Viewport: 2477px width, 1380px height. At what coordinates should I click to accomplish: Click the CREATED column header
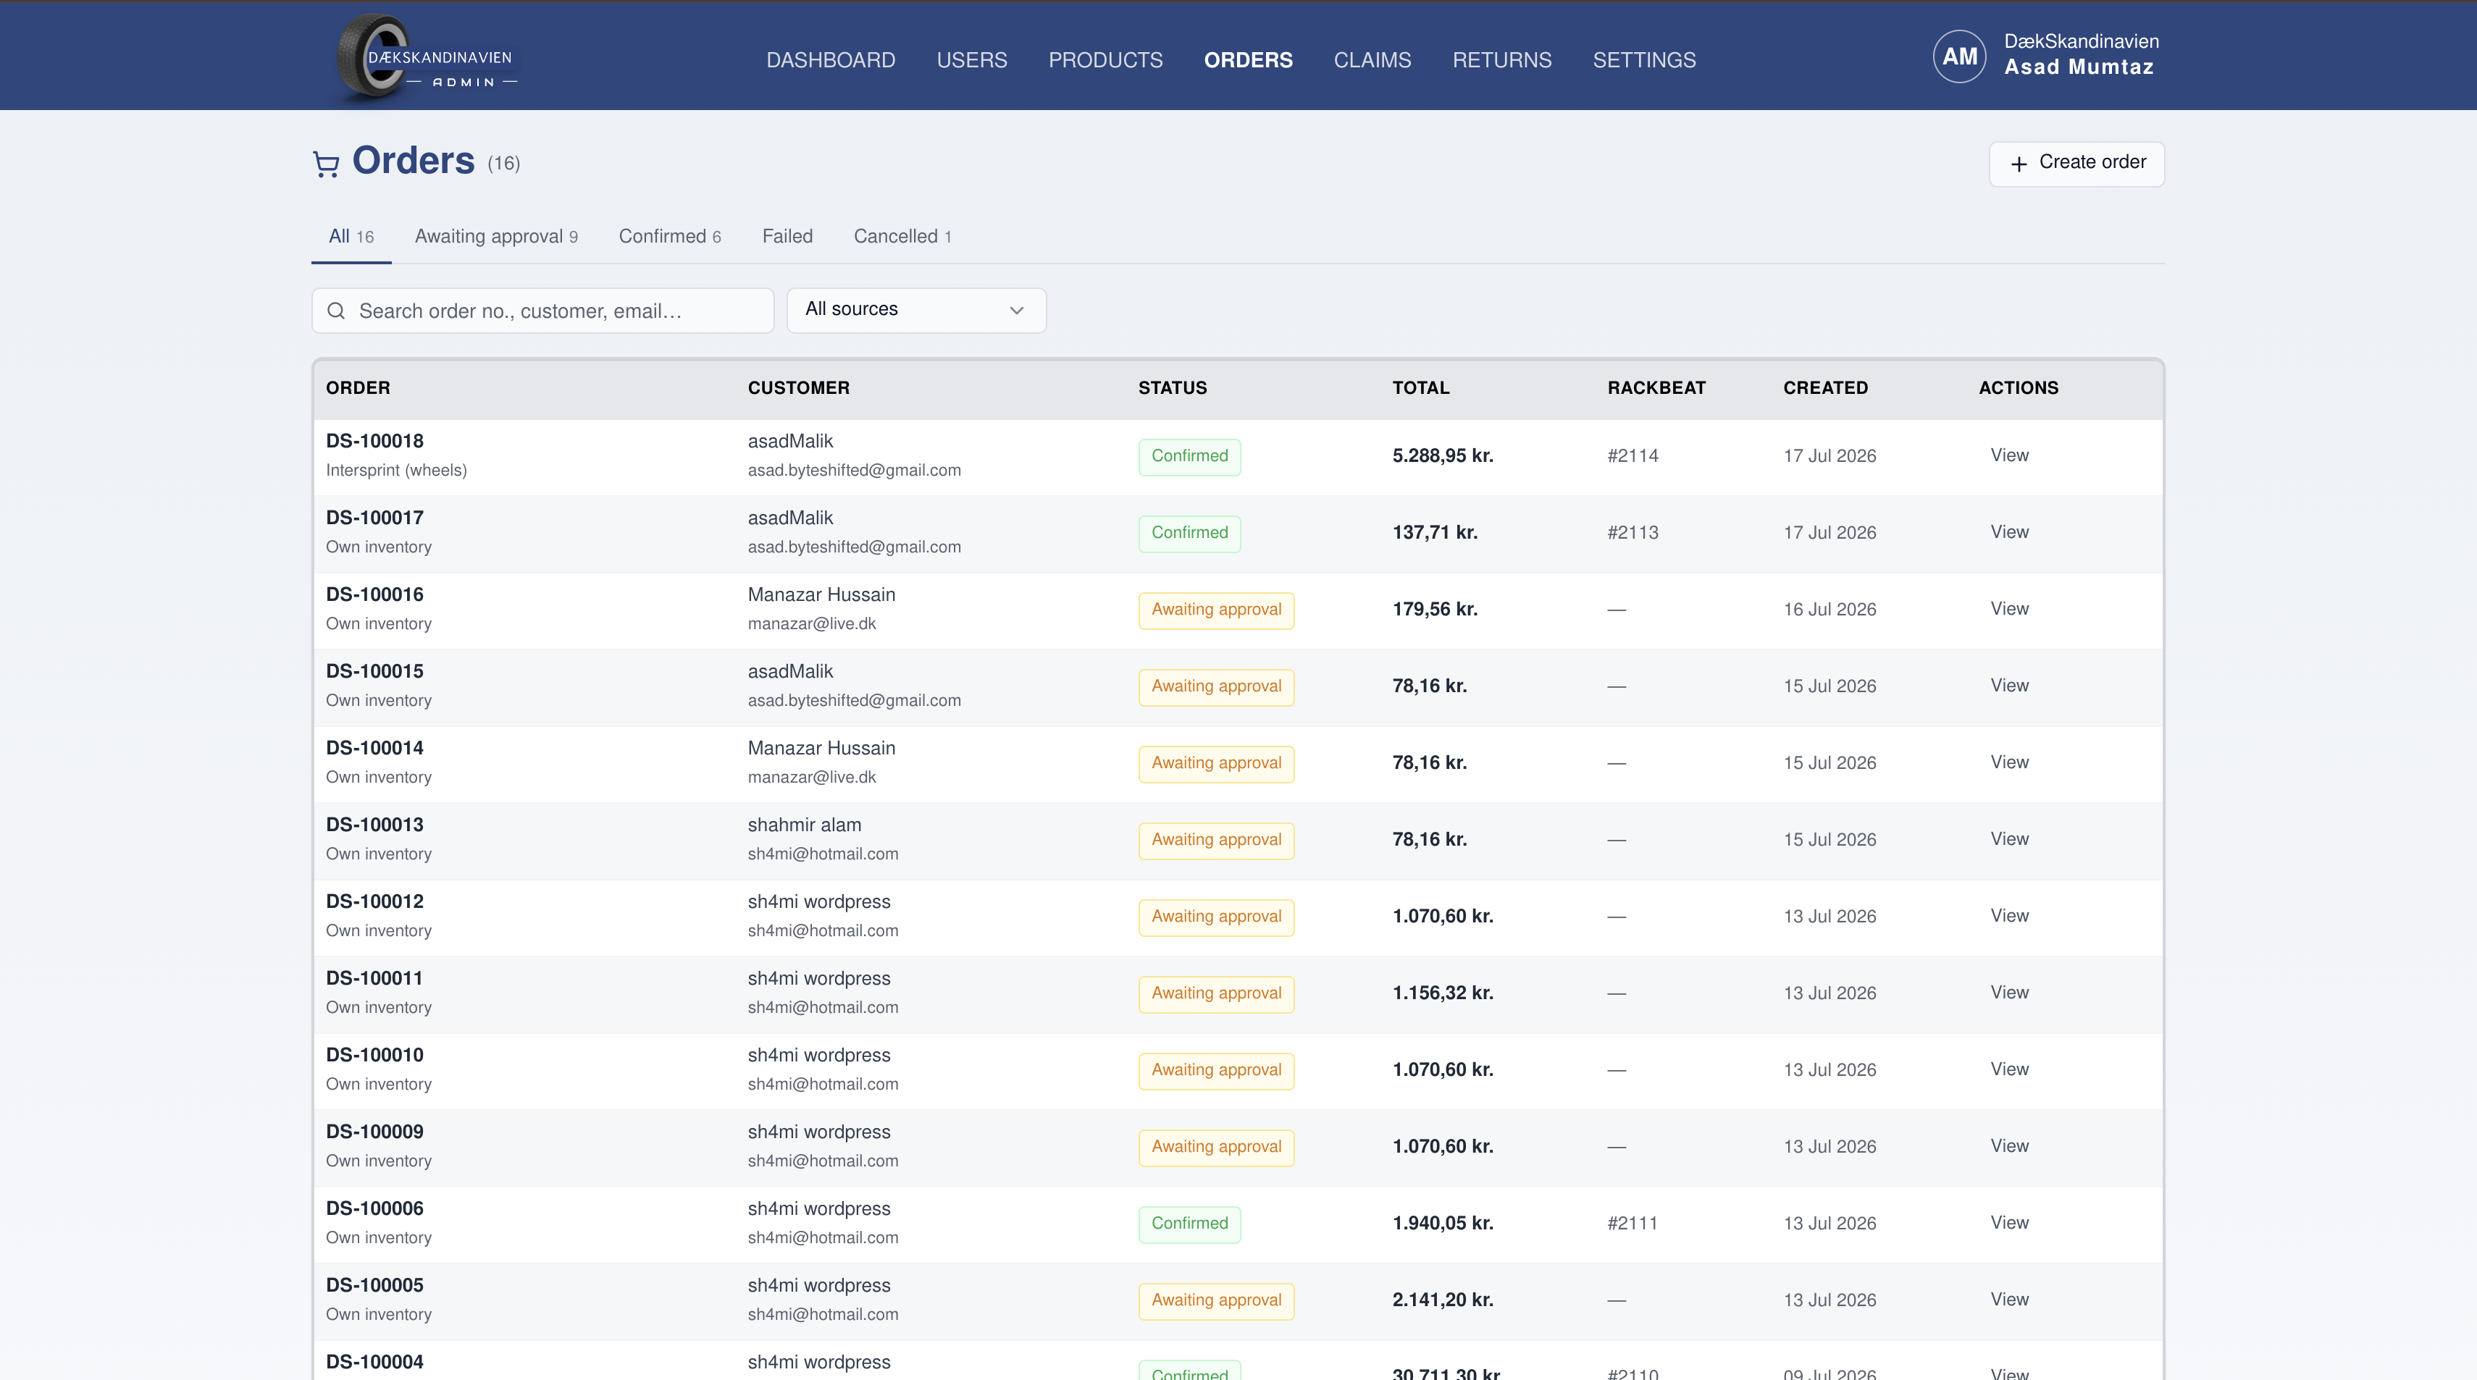pyautogui.click(x=1825, y=387)
